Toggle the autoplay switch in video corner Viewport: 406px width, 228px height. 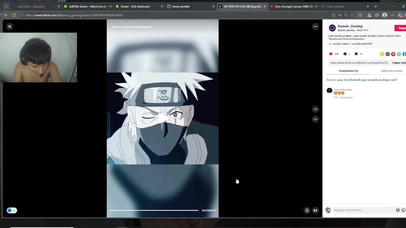click(x=12, y=211)
